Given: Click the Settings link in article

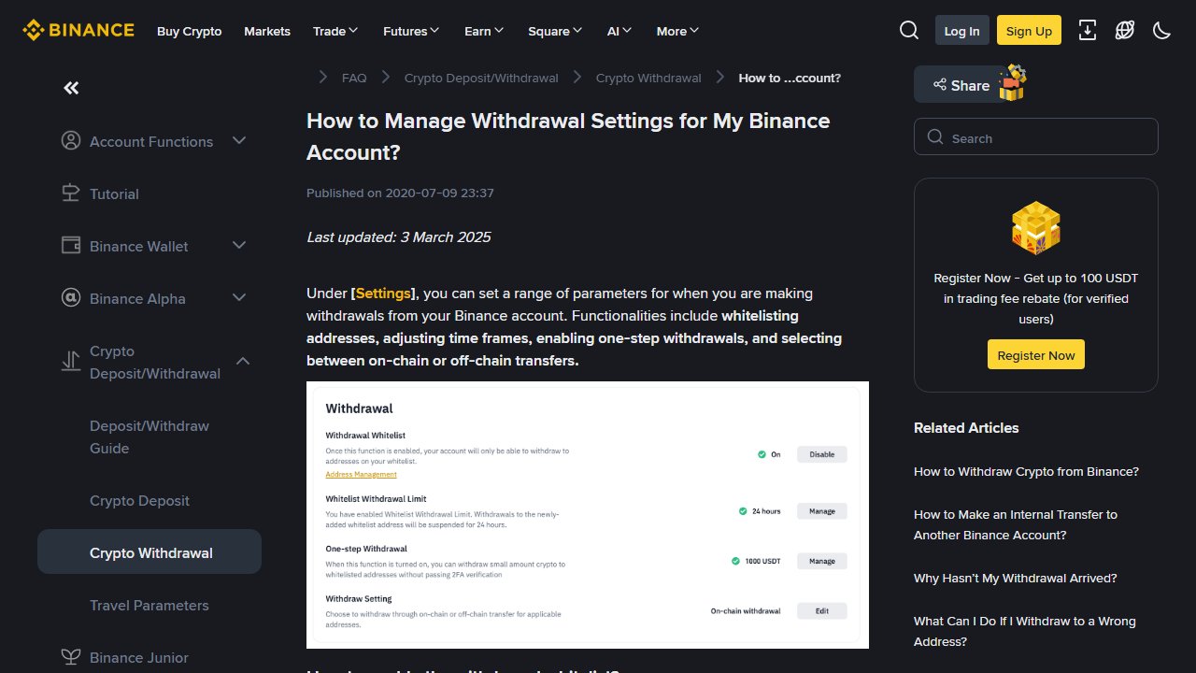Looking at the screenshot, I should (x=383, y=293).
